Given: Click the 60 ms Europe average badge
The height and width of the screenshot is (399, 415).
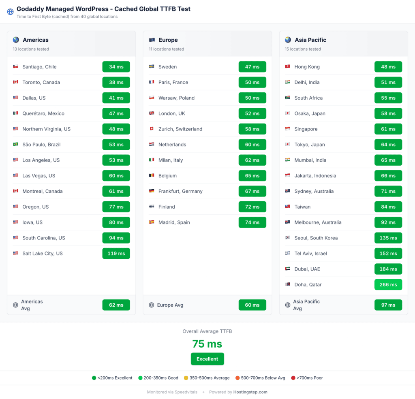Looking at the screenshot, I should coord(252,305).
